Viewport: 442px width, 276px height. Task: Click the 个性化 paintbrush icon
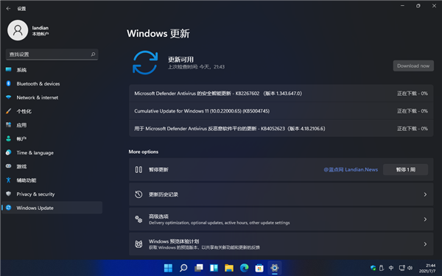8,111
